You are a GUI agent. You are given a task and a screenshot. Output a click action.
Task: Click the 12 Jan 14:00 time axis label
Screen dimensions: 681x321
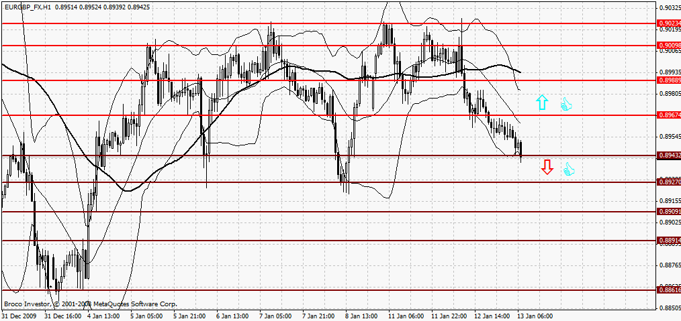(492, 316)
